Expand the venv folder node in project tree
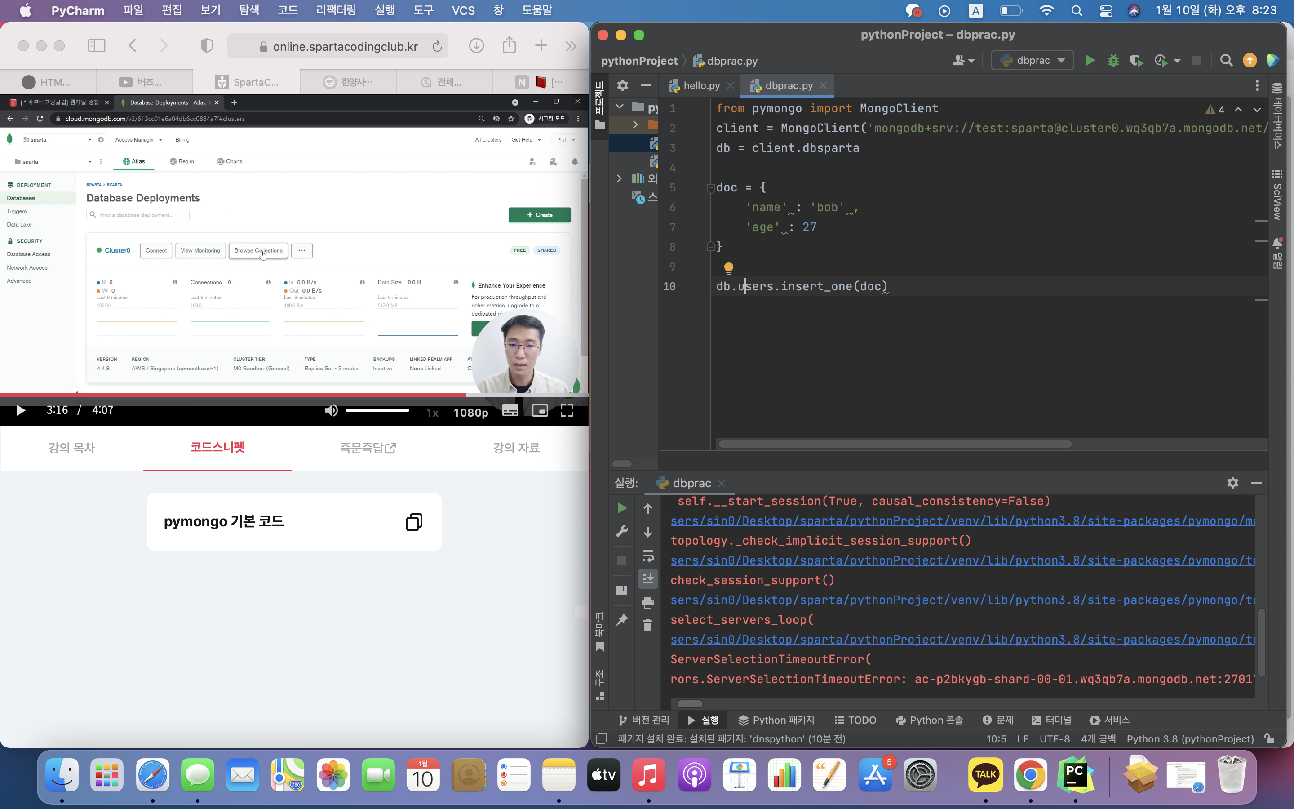This screenshot has width=1294, height=809. click(x=635, y=124)
